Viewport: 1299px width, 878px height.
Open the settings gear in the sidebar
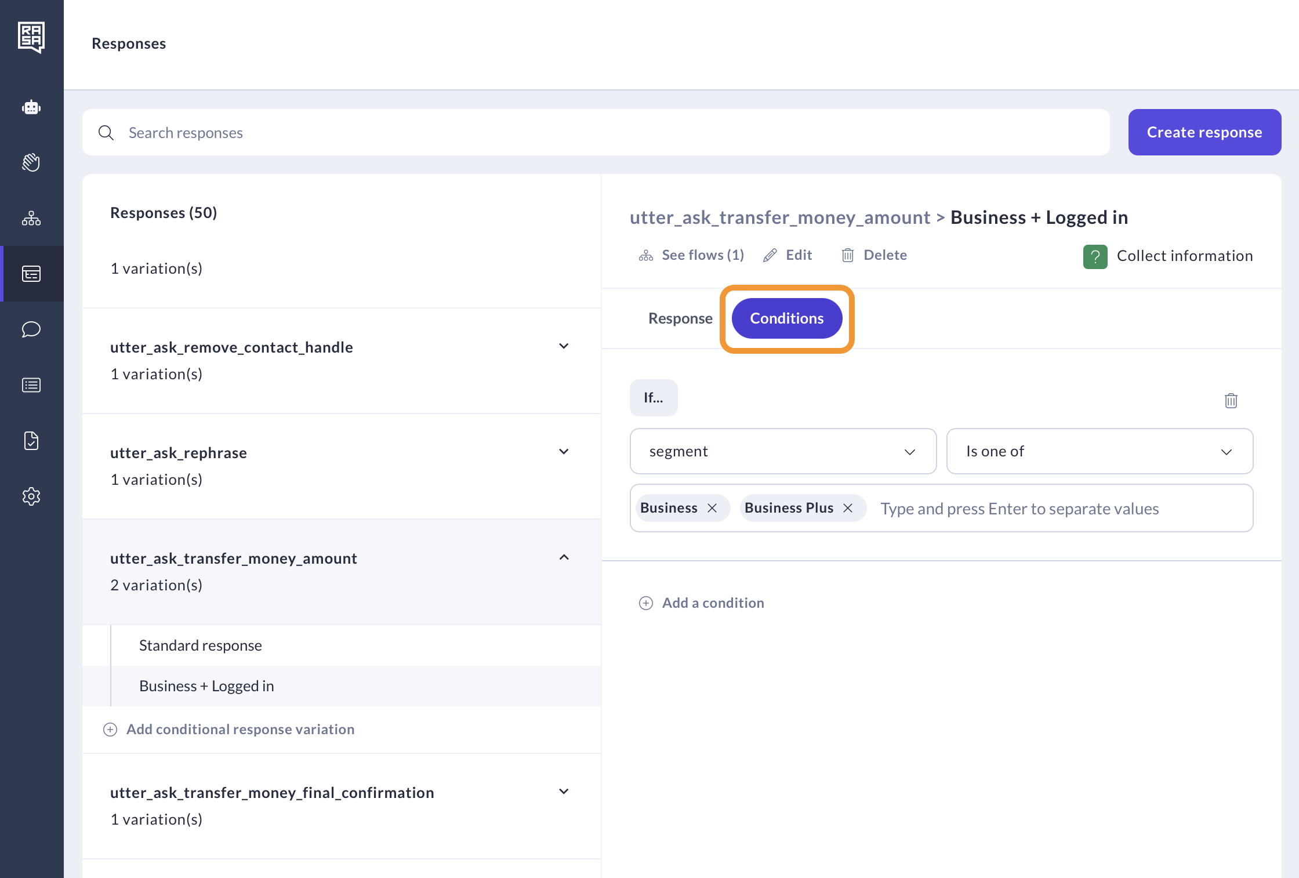[x=31, y=496]
